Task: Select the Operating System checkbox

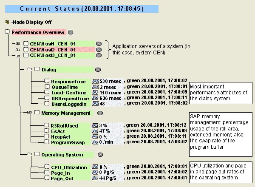Action: (37, 155)
